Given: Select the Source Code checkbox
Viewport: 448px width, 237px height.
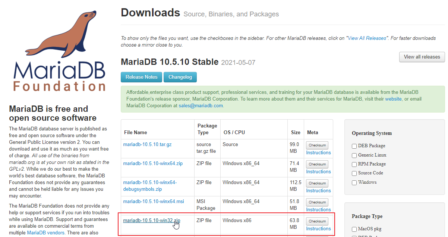Looking at the screenshot, I should coord(354,173).
